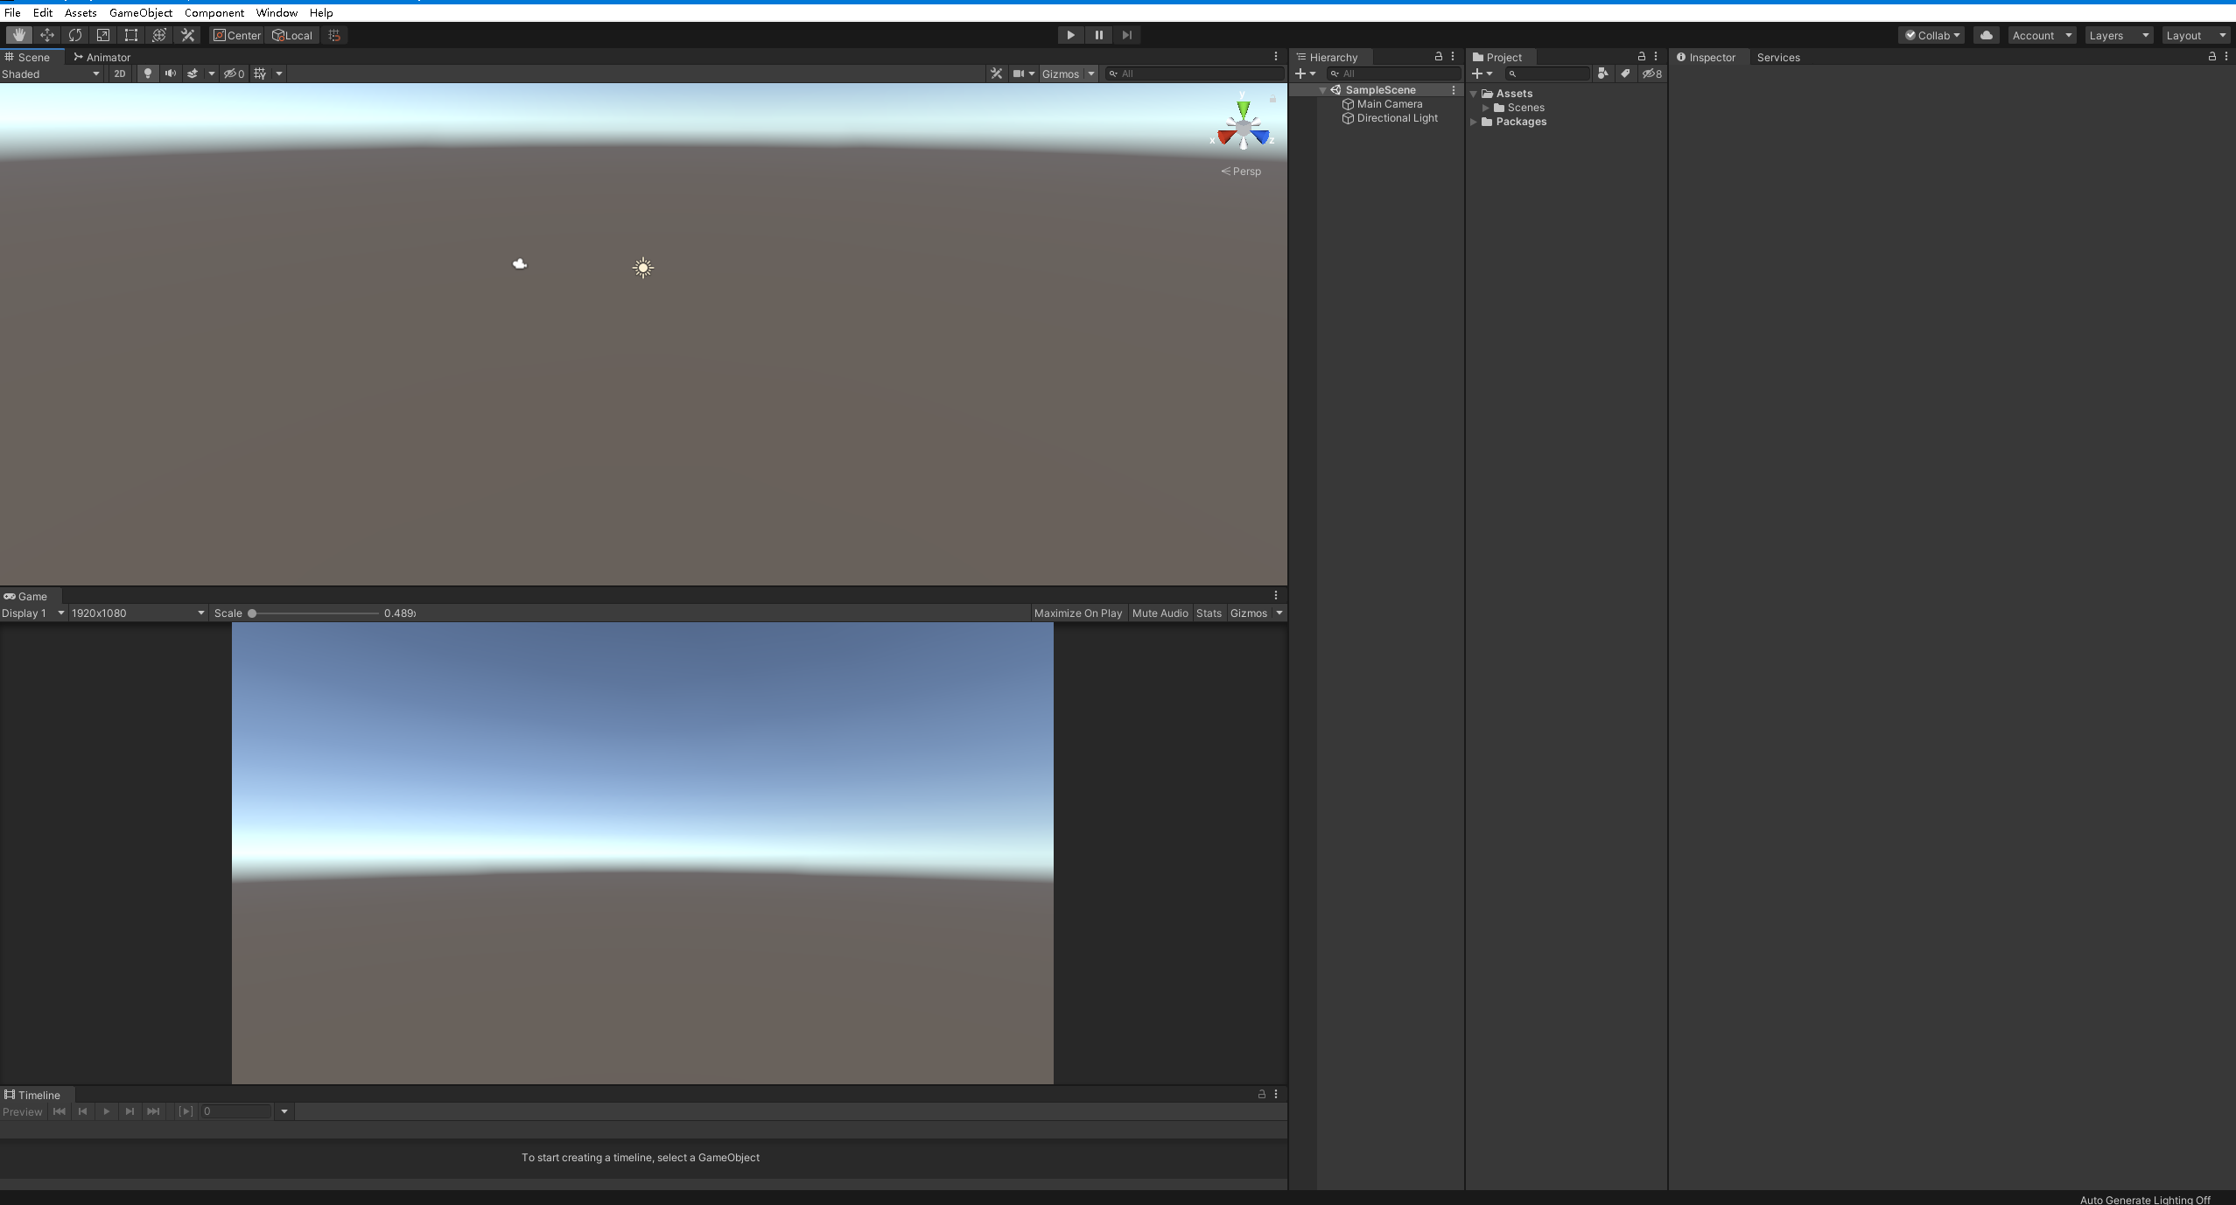Open the Window menu
The image size is (2236, 1205).
point(277,12)
